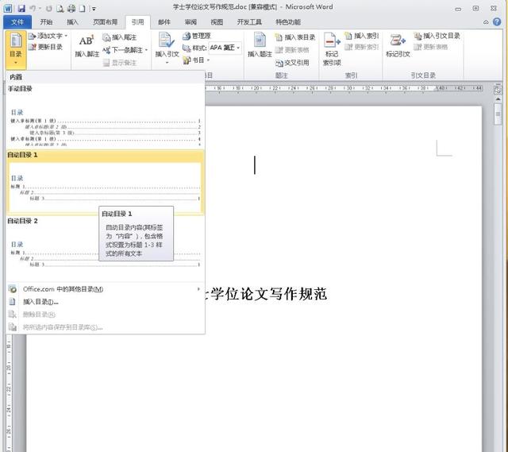Image resolution: width=508 pixels, height=452 pixels.
Task: Click 插入尾注 endnote button
Action: point(120,37)
